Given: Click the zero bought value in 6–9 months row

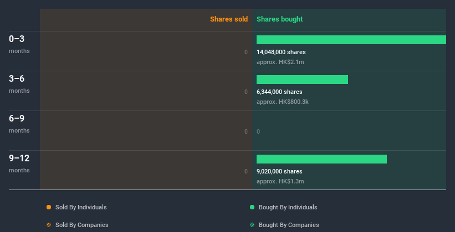Looking at the screenshot, I should [258, 131].
